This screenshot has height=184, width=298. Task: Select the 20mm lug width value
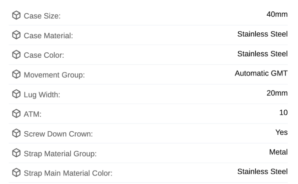coord(277,93)
